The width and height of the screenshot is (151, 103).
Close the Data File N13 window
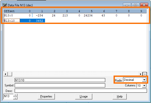click(x=144, y=5)
